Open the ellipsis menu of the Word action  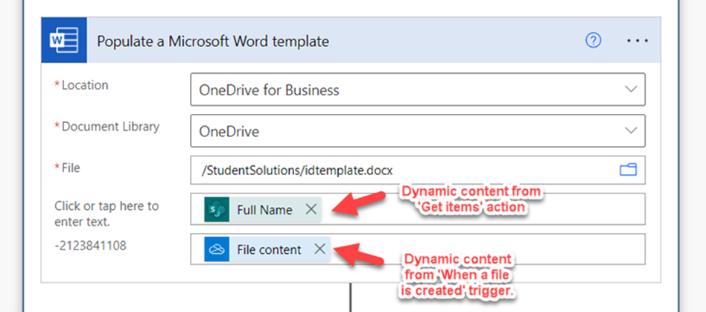coord(637,41)
